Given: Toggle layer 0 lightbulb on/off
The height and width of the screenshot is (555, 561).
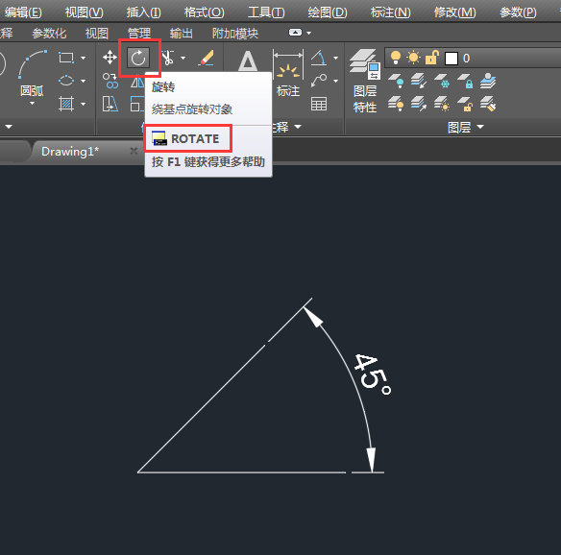Looking at the screenshot, I should coord(396,58).
